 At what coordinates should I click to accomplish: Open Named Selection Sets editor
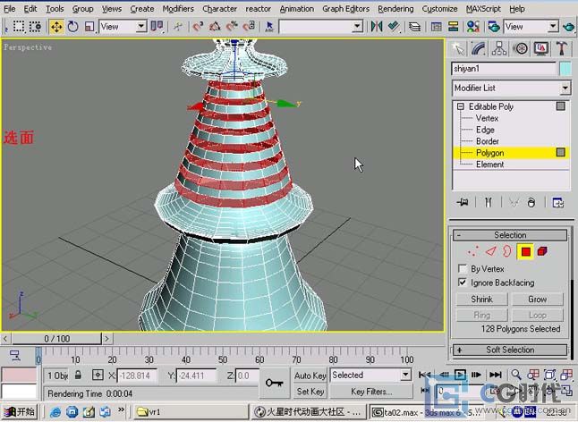pyautogui.click(x=269, y=27)
